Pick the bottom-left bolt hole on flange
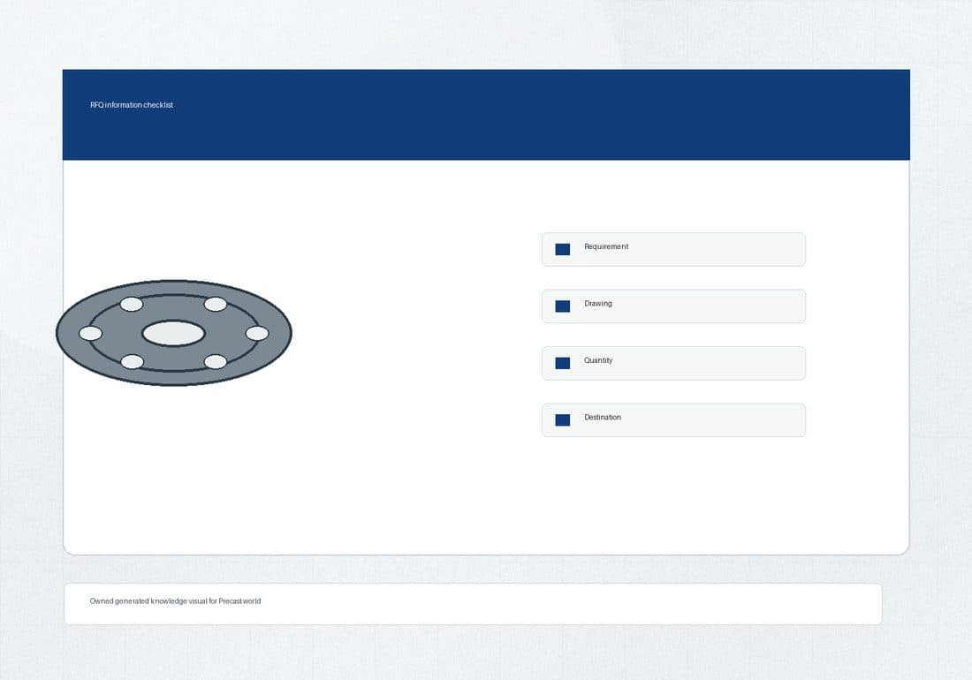 132,362
